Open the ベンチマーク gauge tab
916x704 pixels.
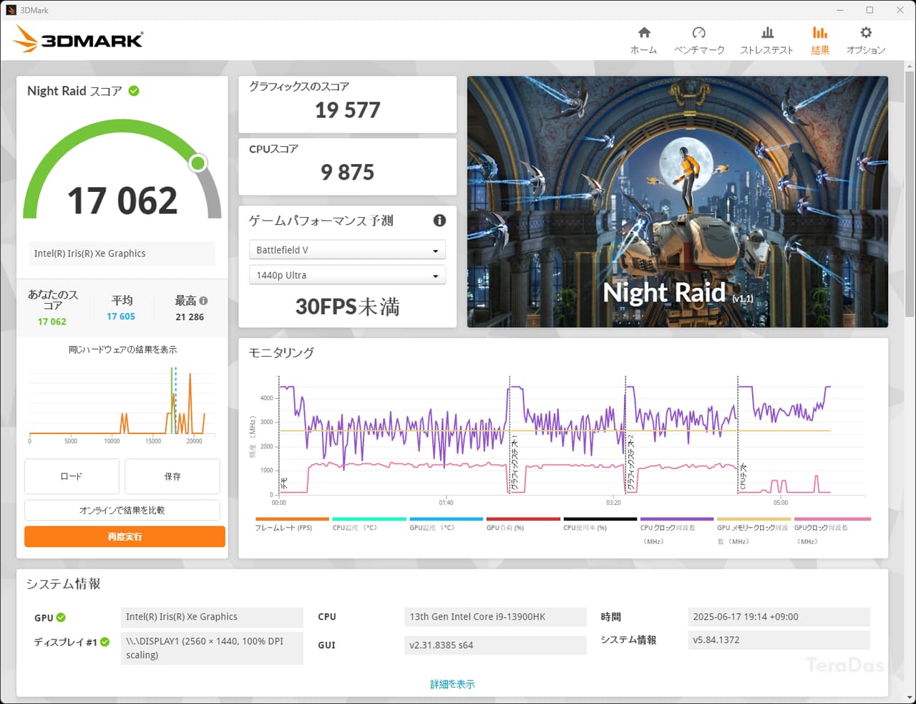[699, 41]
